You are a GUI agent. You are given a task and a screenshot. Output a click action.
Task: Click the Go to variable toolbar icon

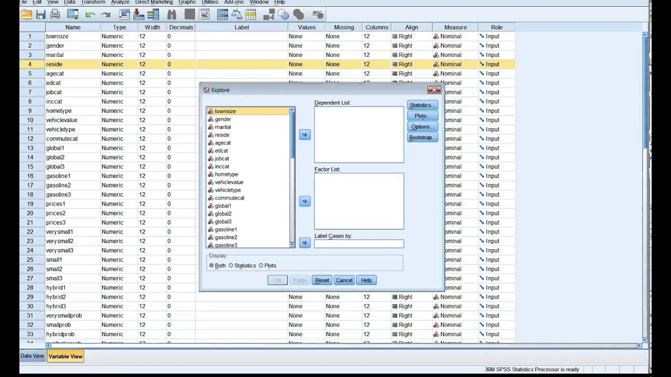tap(138, 15)
